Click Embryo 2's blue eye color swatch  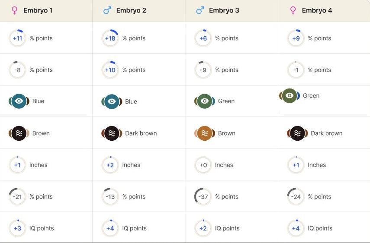tap(112, 101)
